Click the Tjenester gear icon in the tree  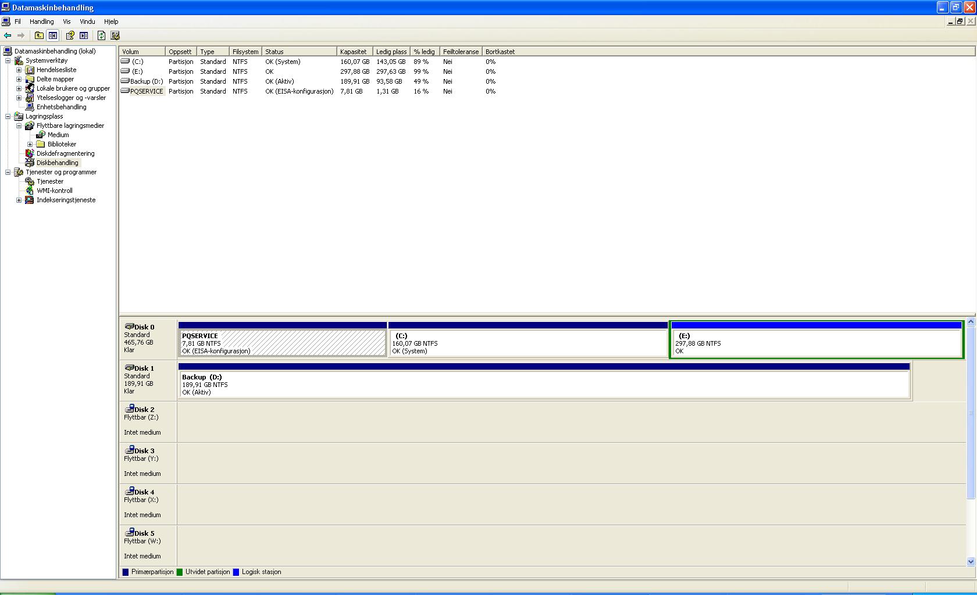[30, 181]
